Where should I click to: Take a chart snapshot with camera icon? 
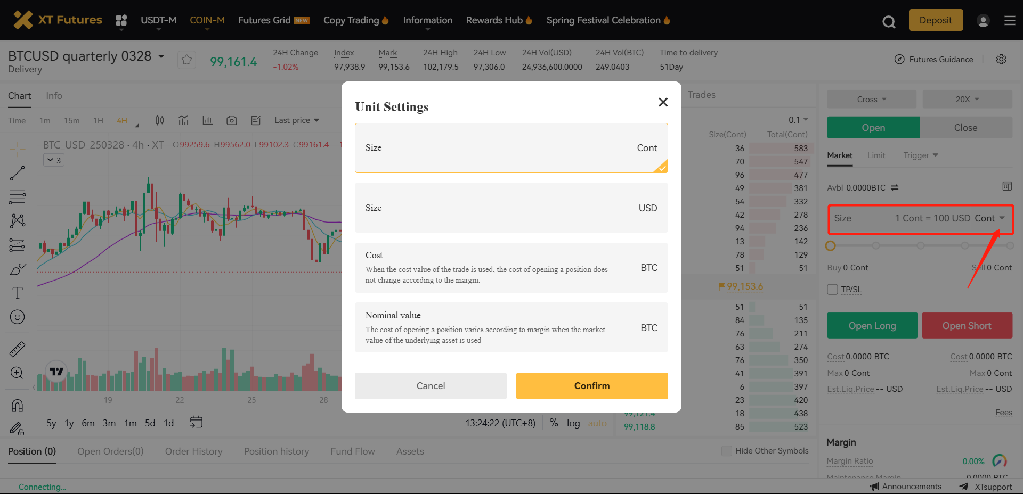pyautogui.click(x=232, y=120)
